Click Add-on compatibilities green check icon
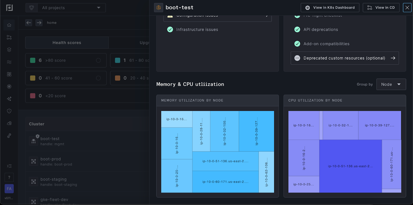Viewport: 413px width, 205px height. point(297,44)
